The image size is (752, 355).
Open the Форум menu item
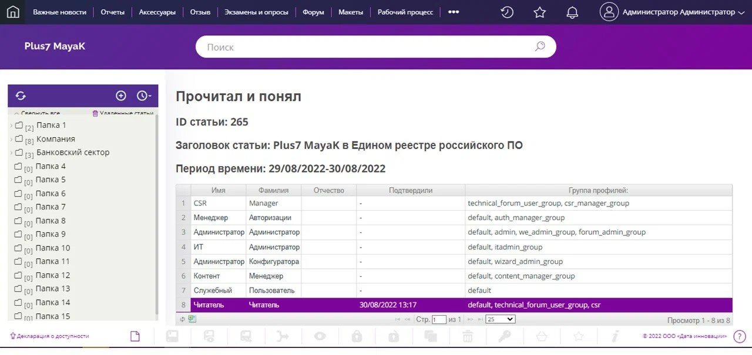pyautogui.click(x=313, y=12)
